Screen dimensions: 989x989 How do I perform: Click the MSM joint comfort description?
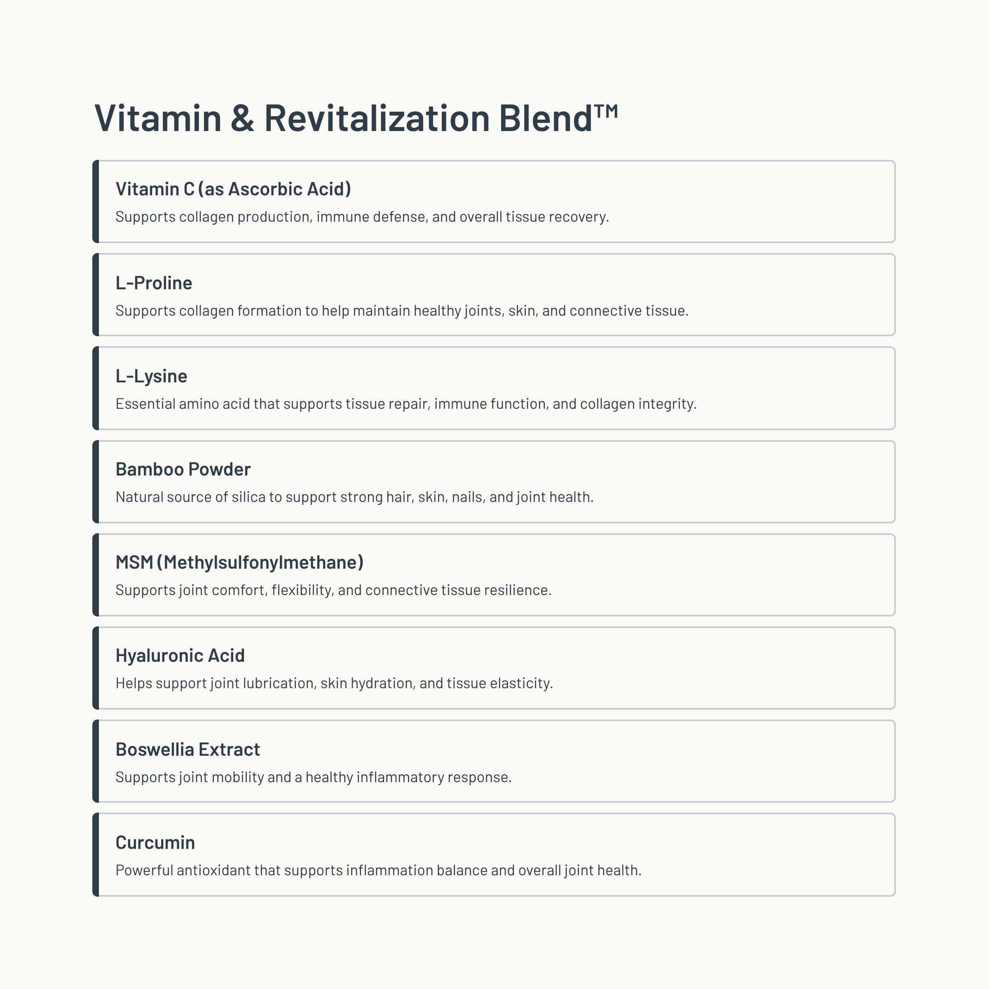tap(334, 590)
